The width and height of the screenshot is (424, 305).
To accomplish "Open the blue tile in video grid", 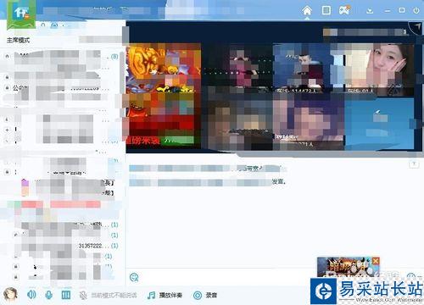I will (379, 124).
